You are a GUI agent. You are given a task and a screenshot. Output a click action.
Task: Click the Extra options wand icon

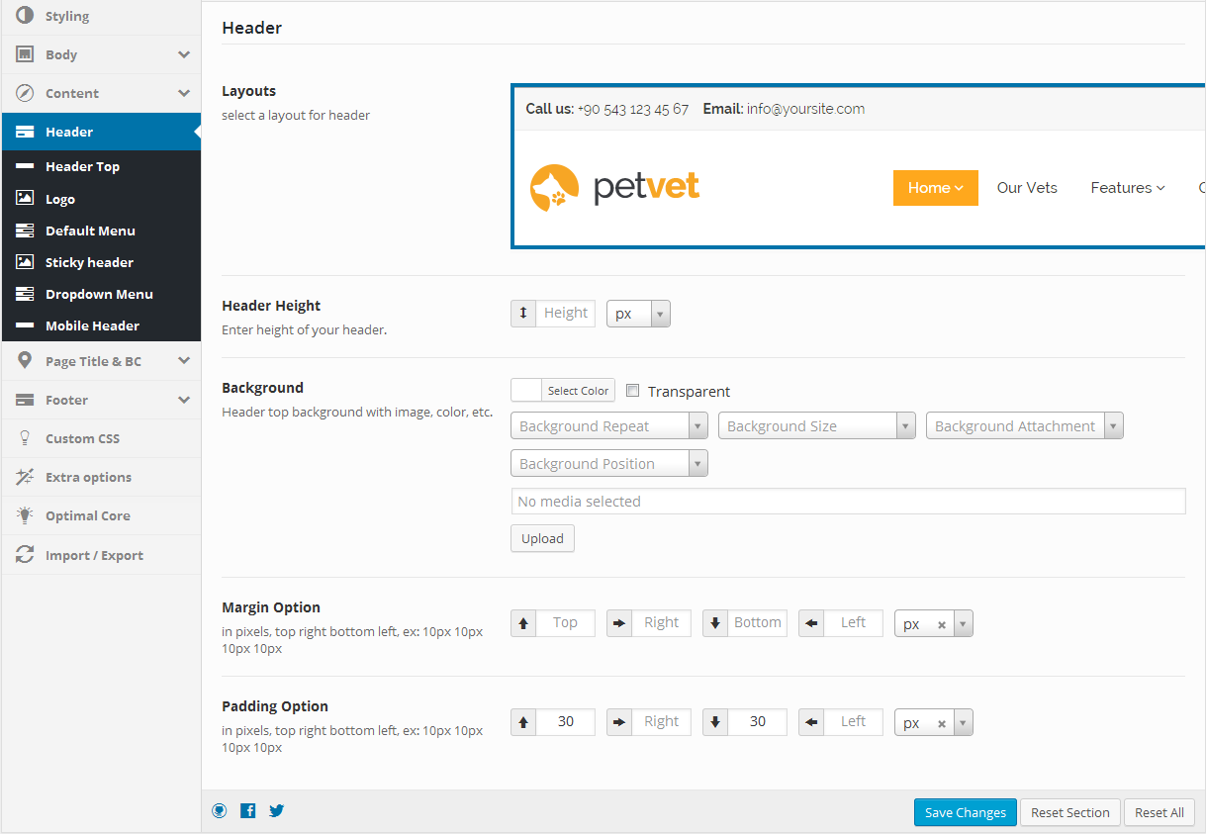tap(25, 477)
